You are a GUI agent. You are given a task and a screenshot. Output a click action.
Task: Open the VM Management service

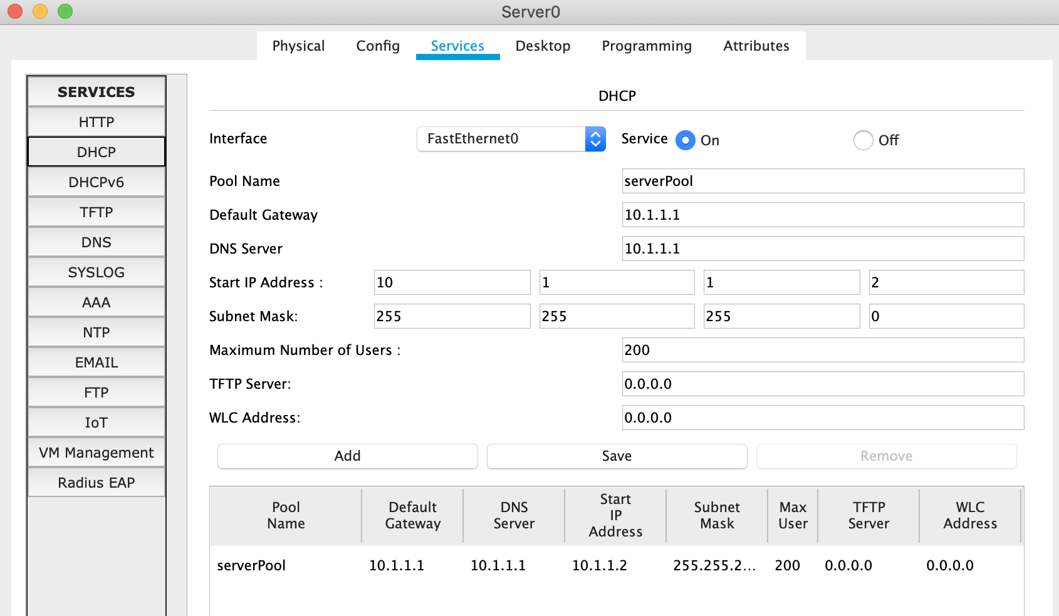coord(97,453)
